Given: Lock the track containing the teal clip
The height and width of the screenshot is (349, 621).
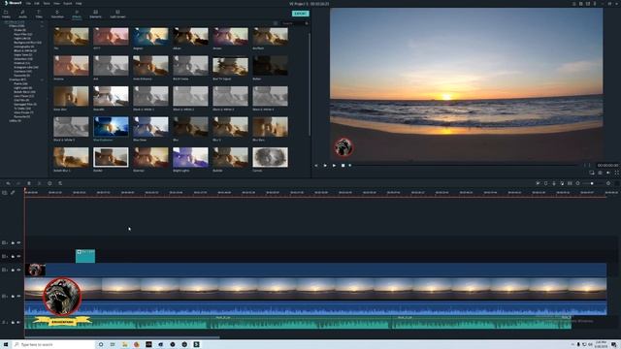Looking at the screenshot, I should tap(13, 256).
